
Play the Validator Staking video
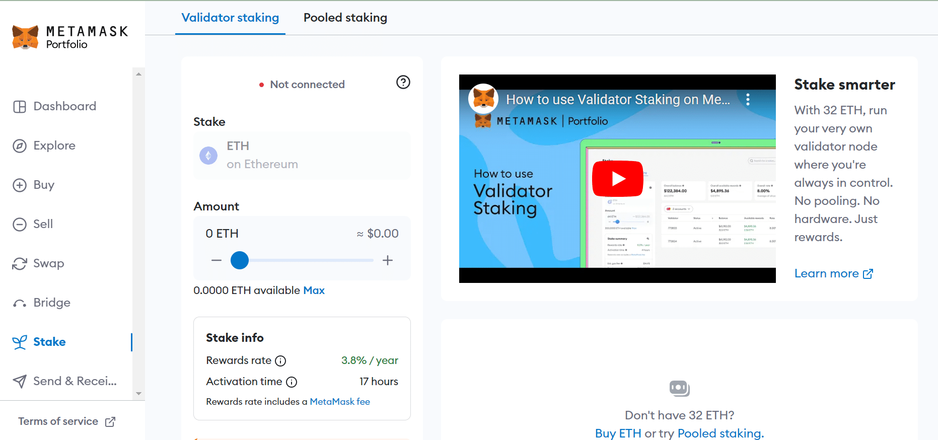(618, 179)
